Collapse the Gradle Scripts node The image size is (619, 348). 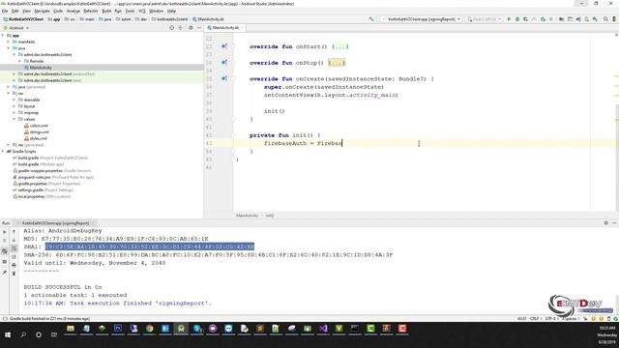tap(3, 151)
